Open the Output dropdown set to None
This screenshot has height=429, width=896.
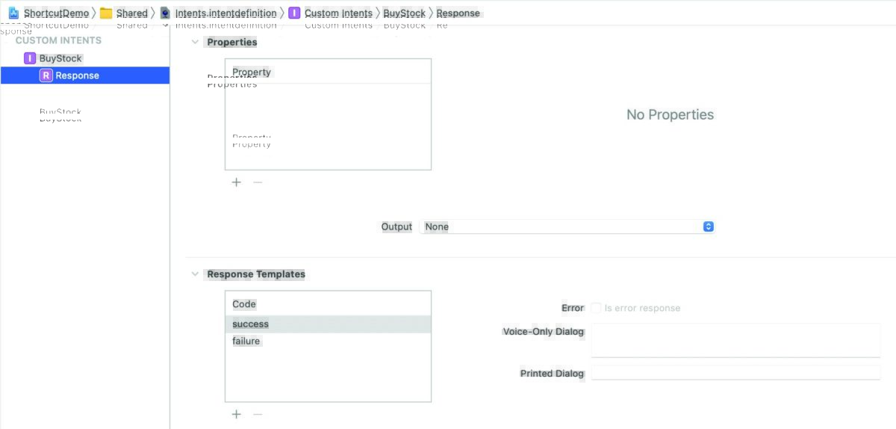click(567, 226)
